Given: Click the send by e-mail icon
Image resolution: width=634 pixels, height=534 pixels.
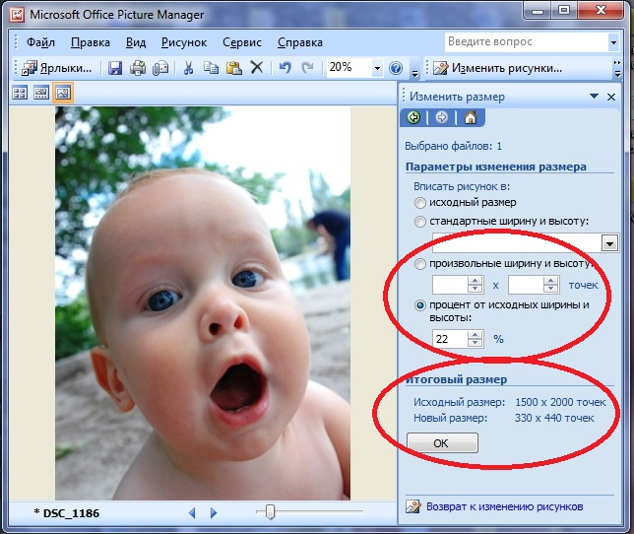Looking at the screenshot, I should [160, 68].
